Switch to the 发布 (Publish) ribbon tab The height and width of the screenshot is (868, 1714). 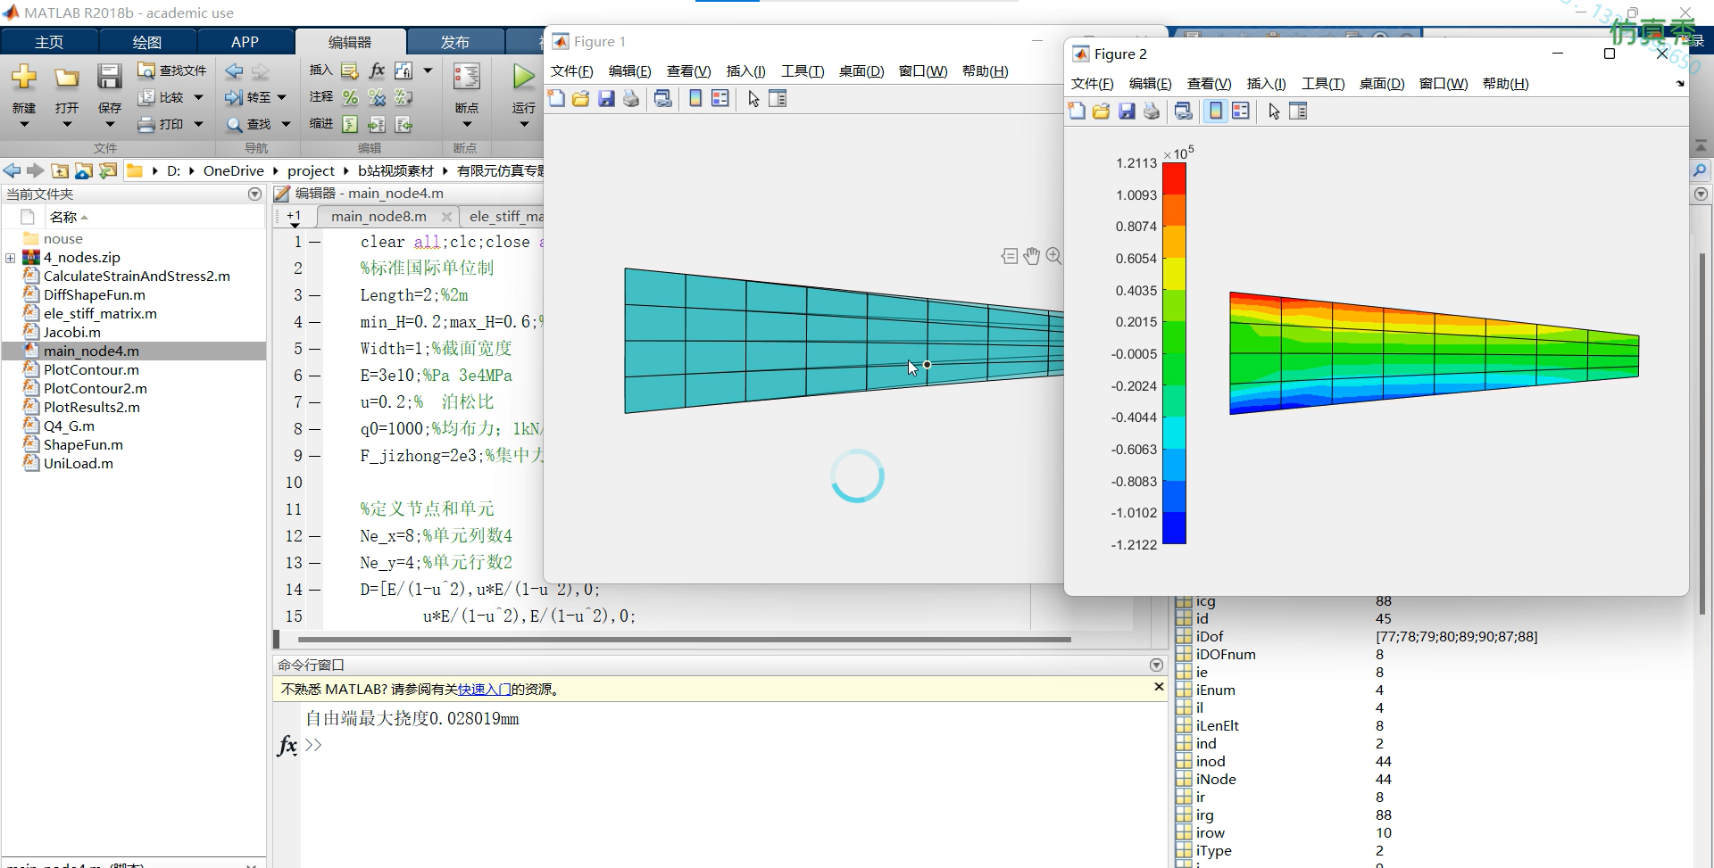tap(454, 42)
